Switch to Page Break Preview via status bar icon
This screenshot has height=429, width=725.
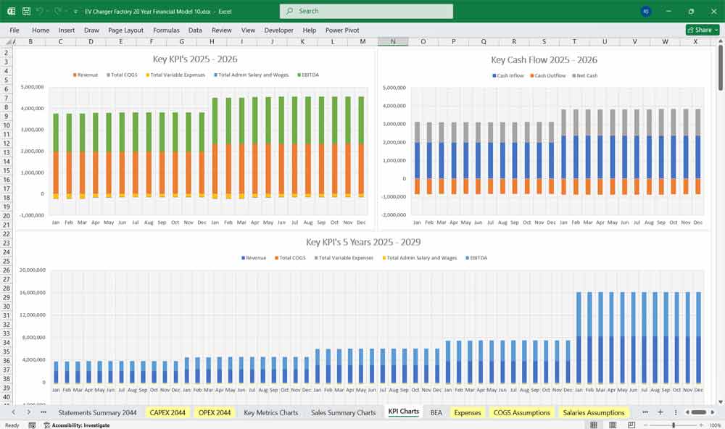coord(631,425)
